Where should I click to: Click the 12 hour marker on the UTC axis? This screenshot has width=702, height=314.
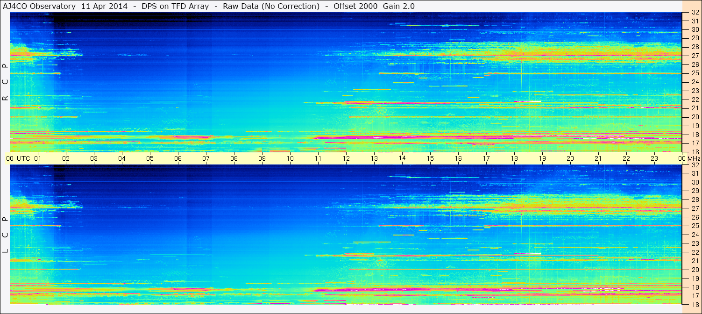click(346, 158)
